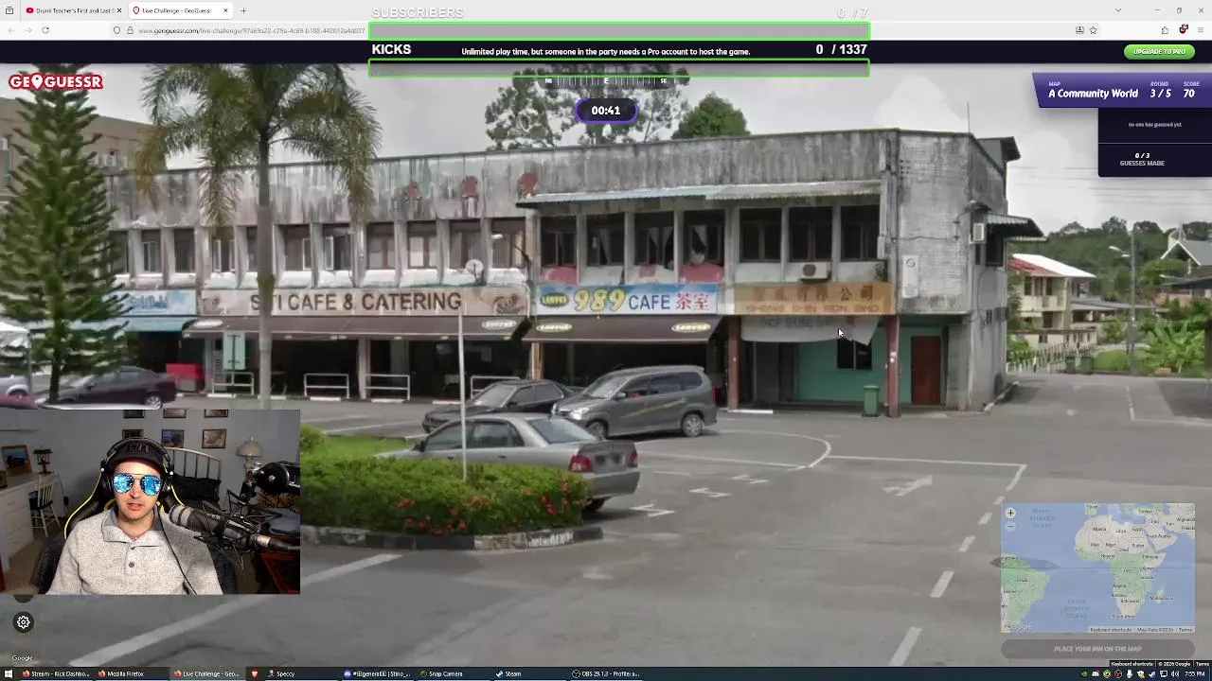Click the site security shield icon
Viewport: 1212px width, 681px height.
tap(117, 30)
